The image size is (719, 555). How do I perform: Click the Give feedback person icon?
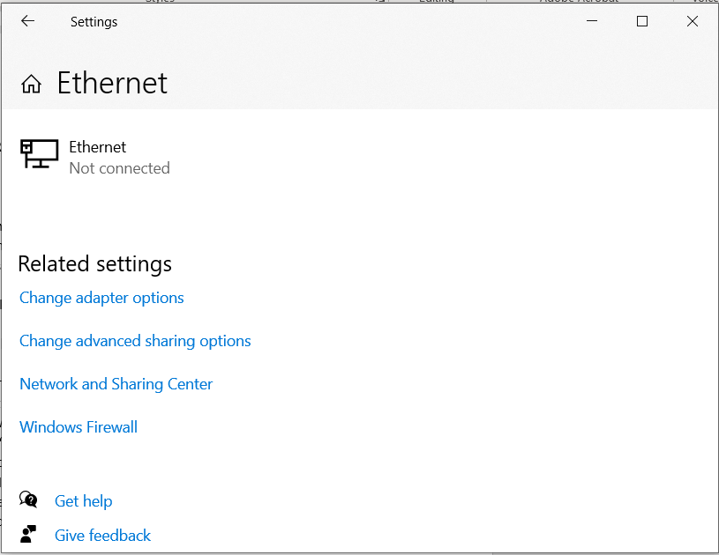29,535
